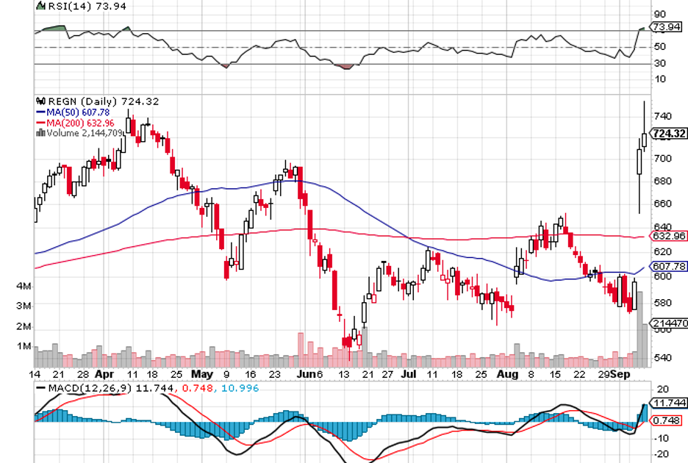Select the 607.78 MA(50) price tag
Screen dimensions: 688x463
click(668, 266)
